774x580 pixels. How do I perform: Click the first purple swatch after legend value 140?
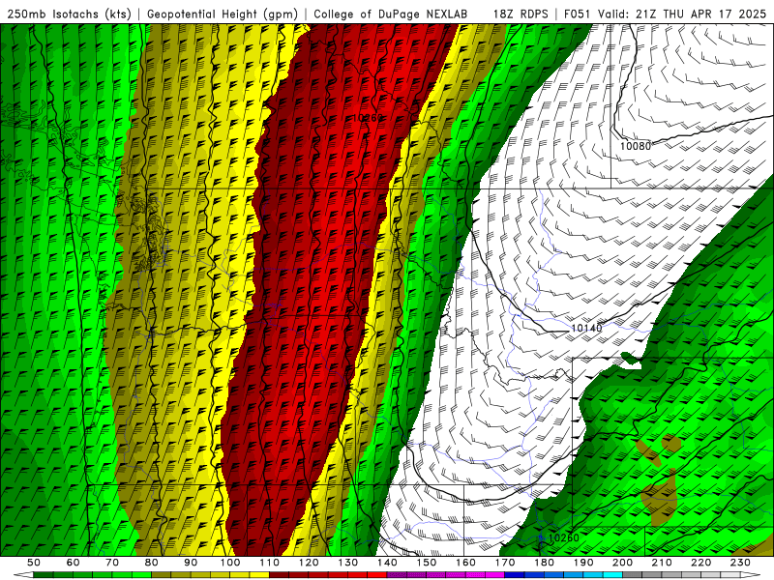397,575
